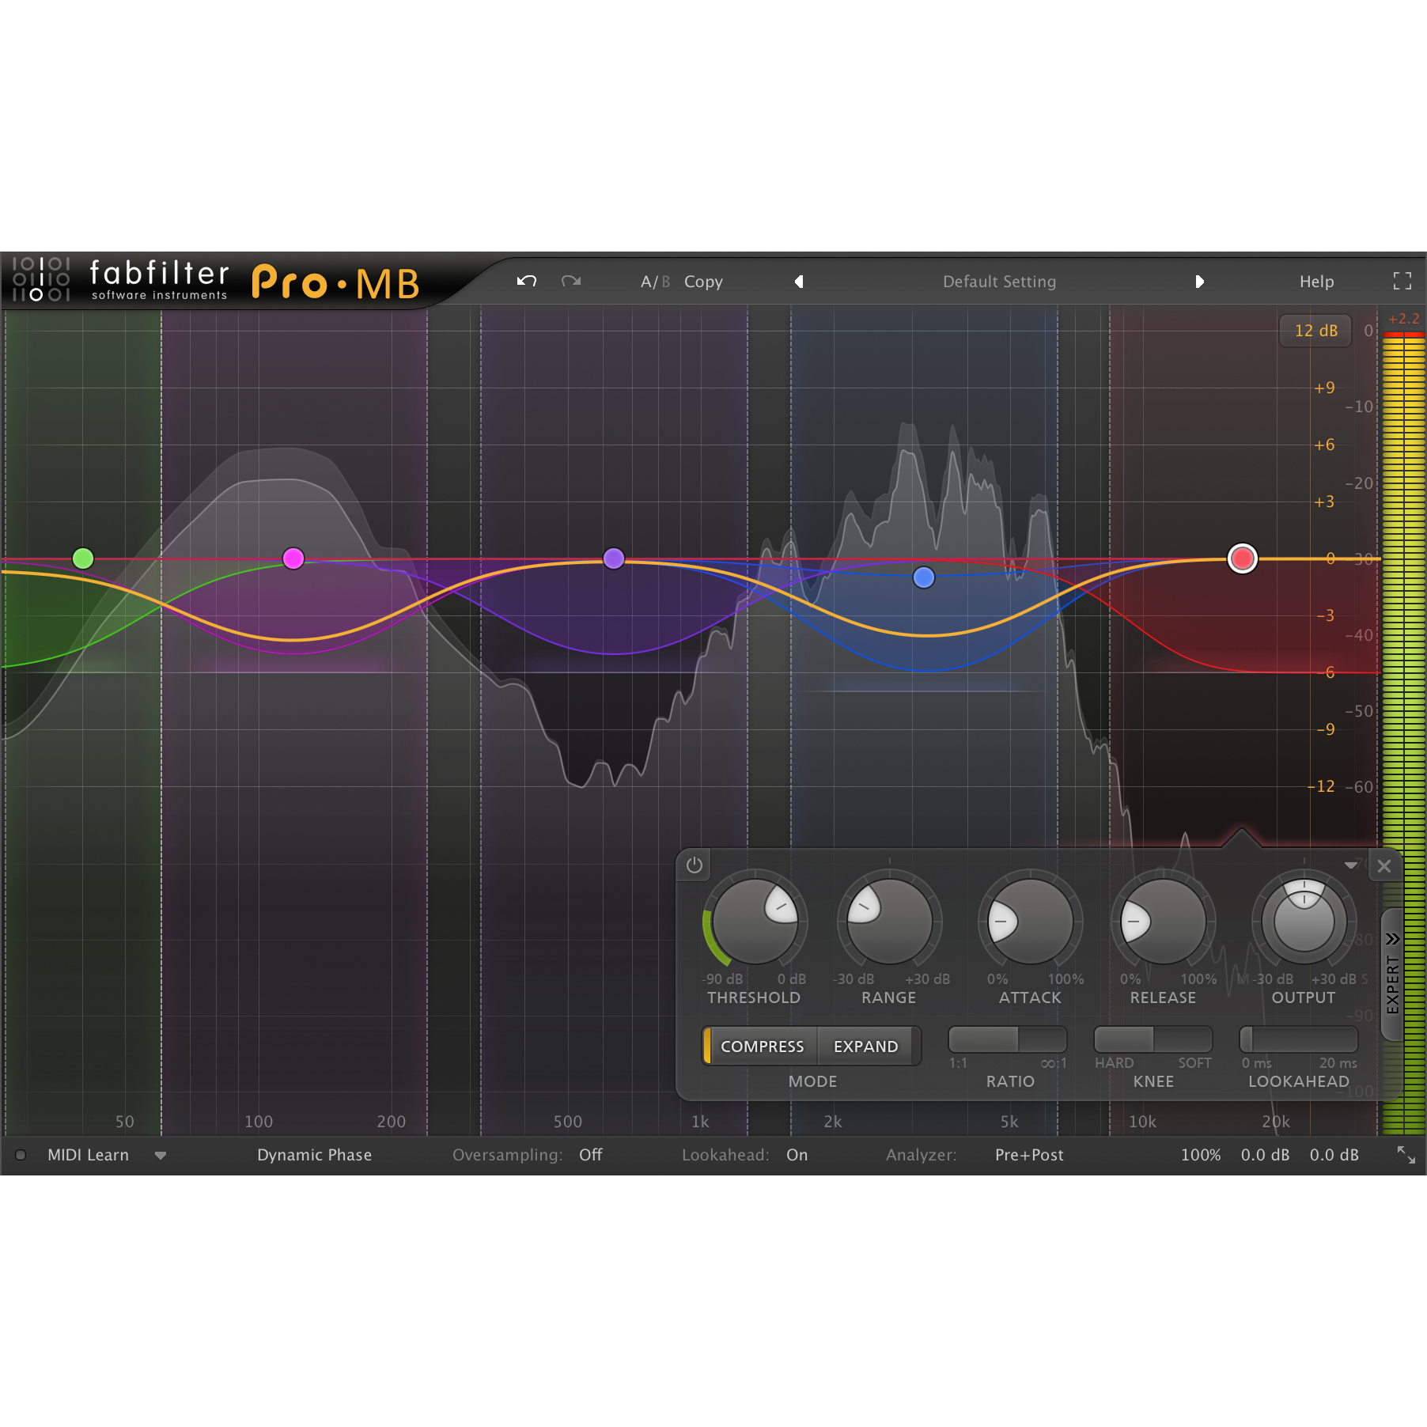
Task: Change Oversampling Off setting
Action: pyautogui.click(x=590, y=1155)
